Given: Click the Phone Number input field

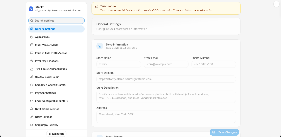Looking at the screenshot, I should pyautogui.click(x=213, y=64).
